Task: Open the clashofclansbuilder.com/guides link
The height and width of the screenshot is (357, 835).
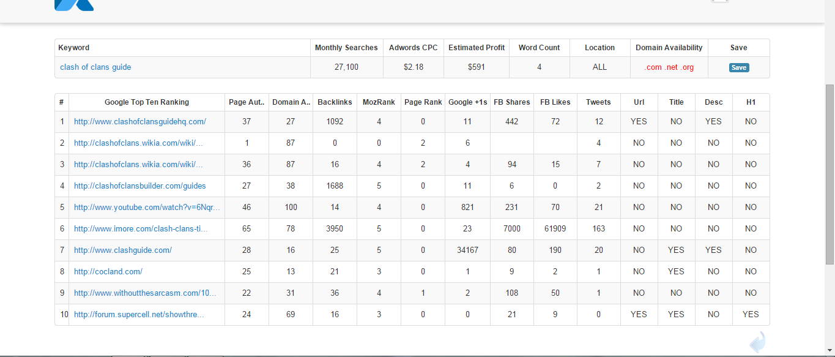Action: [x=140, y=186]
